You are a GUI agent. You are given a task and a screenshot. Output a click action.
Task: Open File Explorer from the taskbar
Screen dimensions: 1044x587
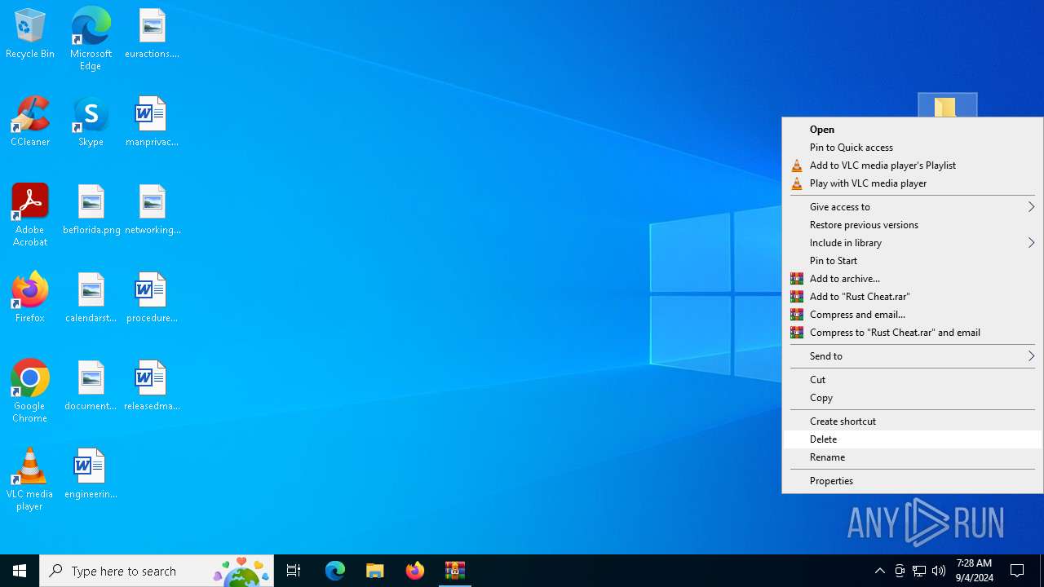[x=375, y=571]
